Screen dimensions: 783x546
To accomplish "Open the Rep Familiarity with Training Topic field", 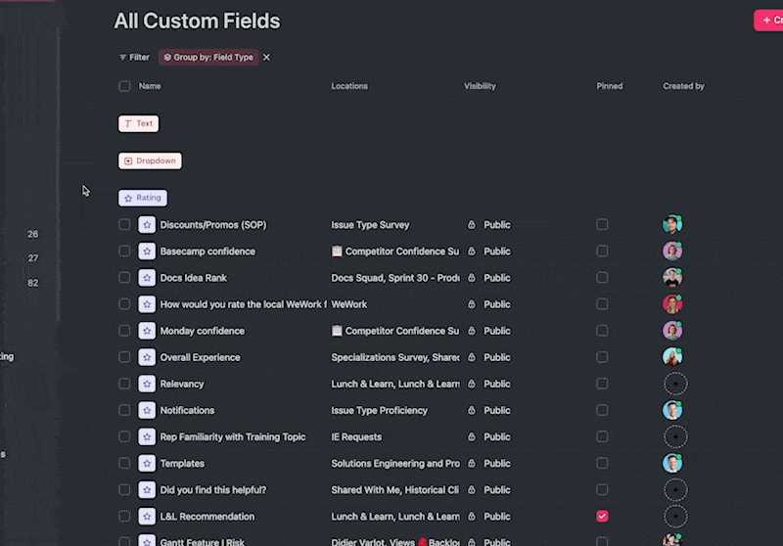I will click(x=233, y=436).
